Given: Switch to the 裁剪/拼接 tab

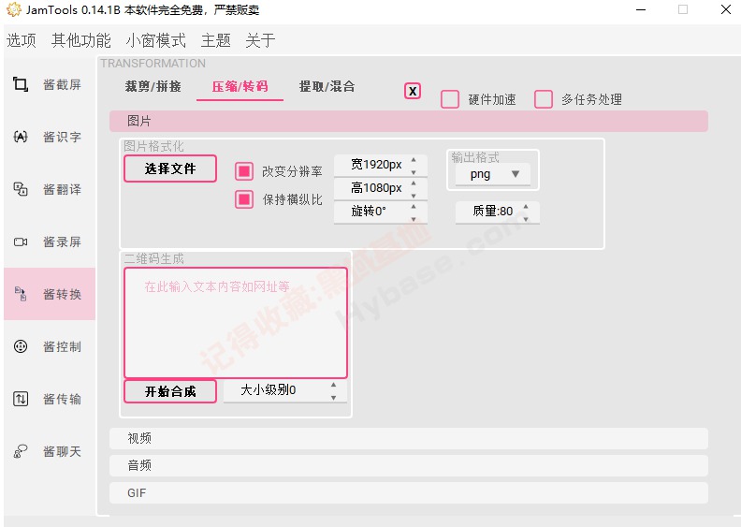Looking at the screenshot, I should [x=153, y=86].
